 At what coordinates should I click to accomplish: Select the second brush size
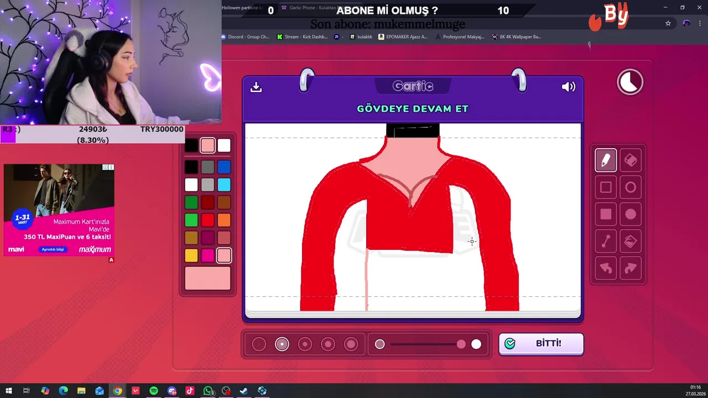pos(282,344)
